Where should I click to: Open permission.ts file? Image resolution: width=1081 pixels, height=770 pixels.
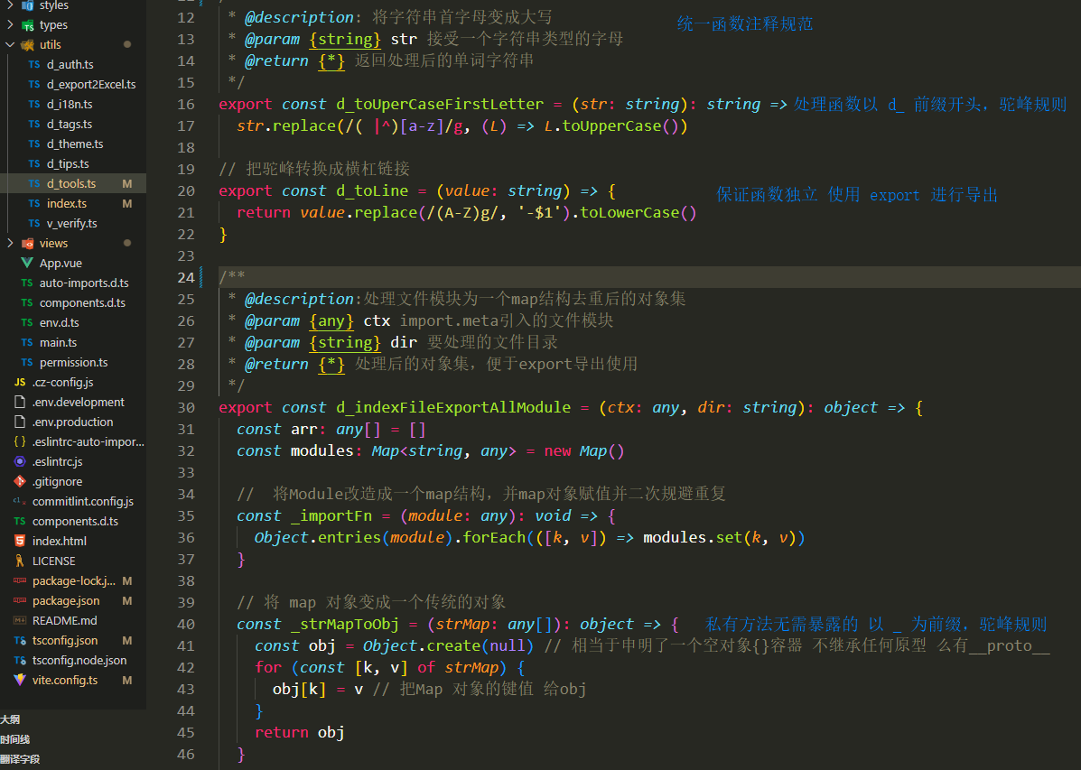pos(74,363)
